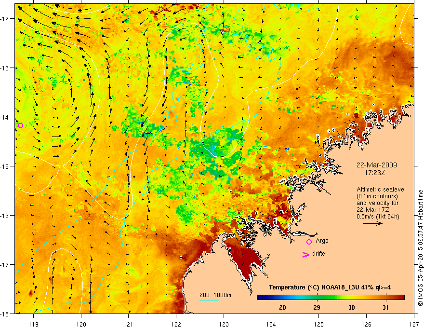Click longitude axis label '119'
This screenshot has height=328, width=424.
pyautogui.click(x=34, y=324)
